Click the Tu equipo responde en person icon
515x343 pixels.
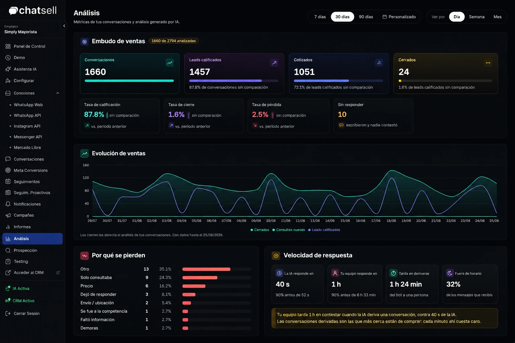point(335,273)
